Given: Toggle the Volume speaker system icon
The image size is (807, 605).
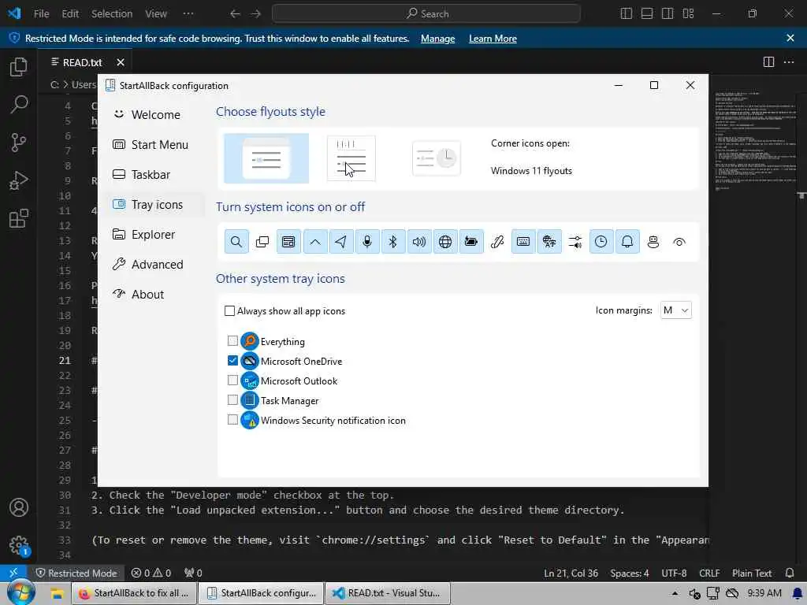Looking at the screenshot, I should (419, 242).
